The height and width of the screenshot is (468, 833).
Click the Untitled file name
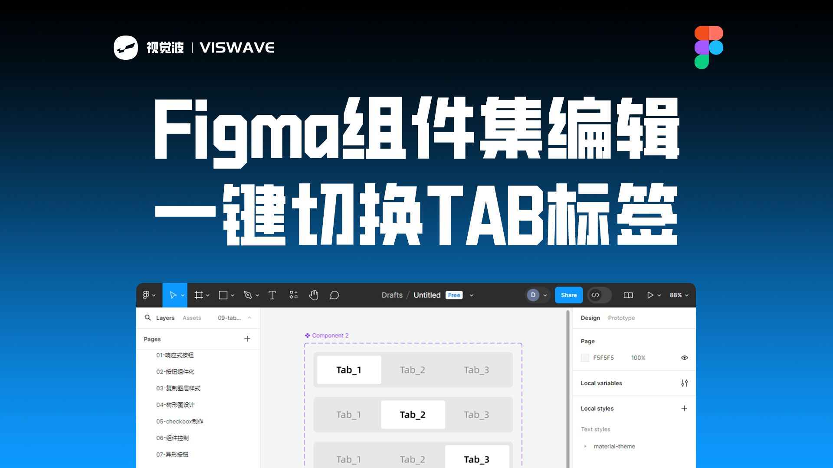point(427,295)
